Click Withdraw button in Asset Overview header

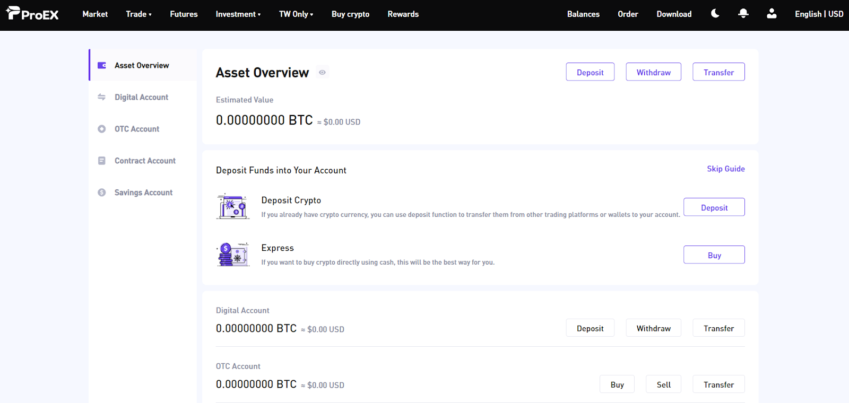tap(653, 72)
